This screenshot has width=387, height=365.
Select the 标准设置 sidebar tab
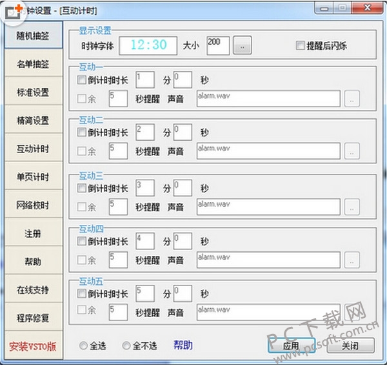click(34, 92)
